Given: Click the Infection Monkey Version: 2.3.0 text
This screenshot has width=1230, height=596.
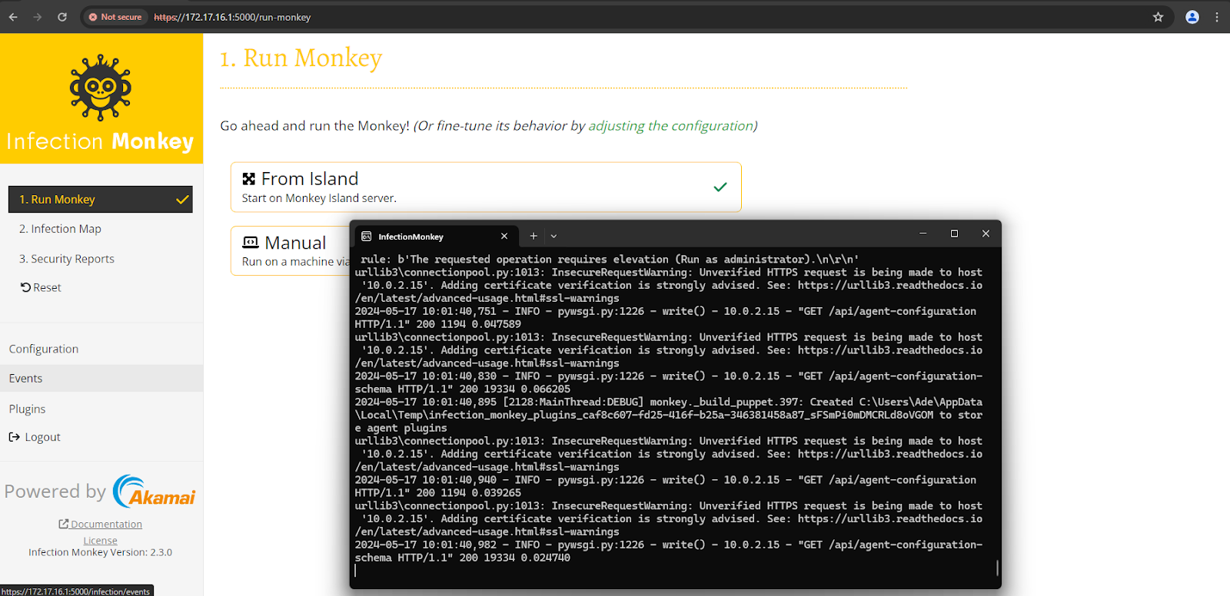Looking at the screenshot, I should pos(100,552).
